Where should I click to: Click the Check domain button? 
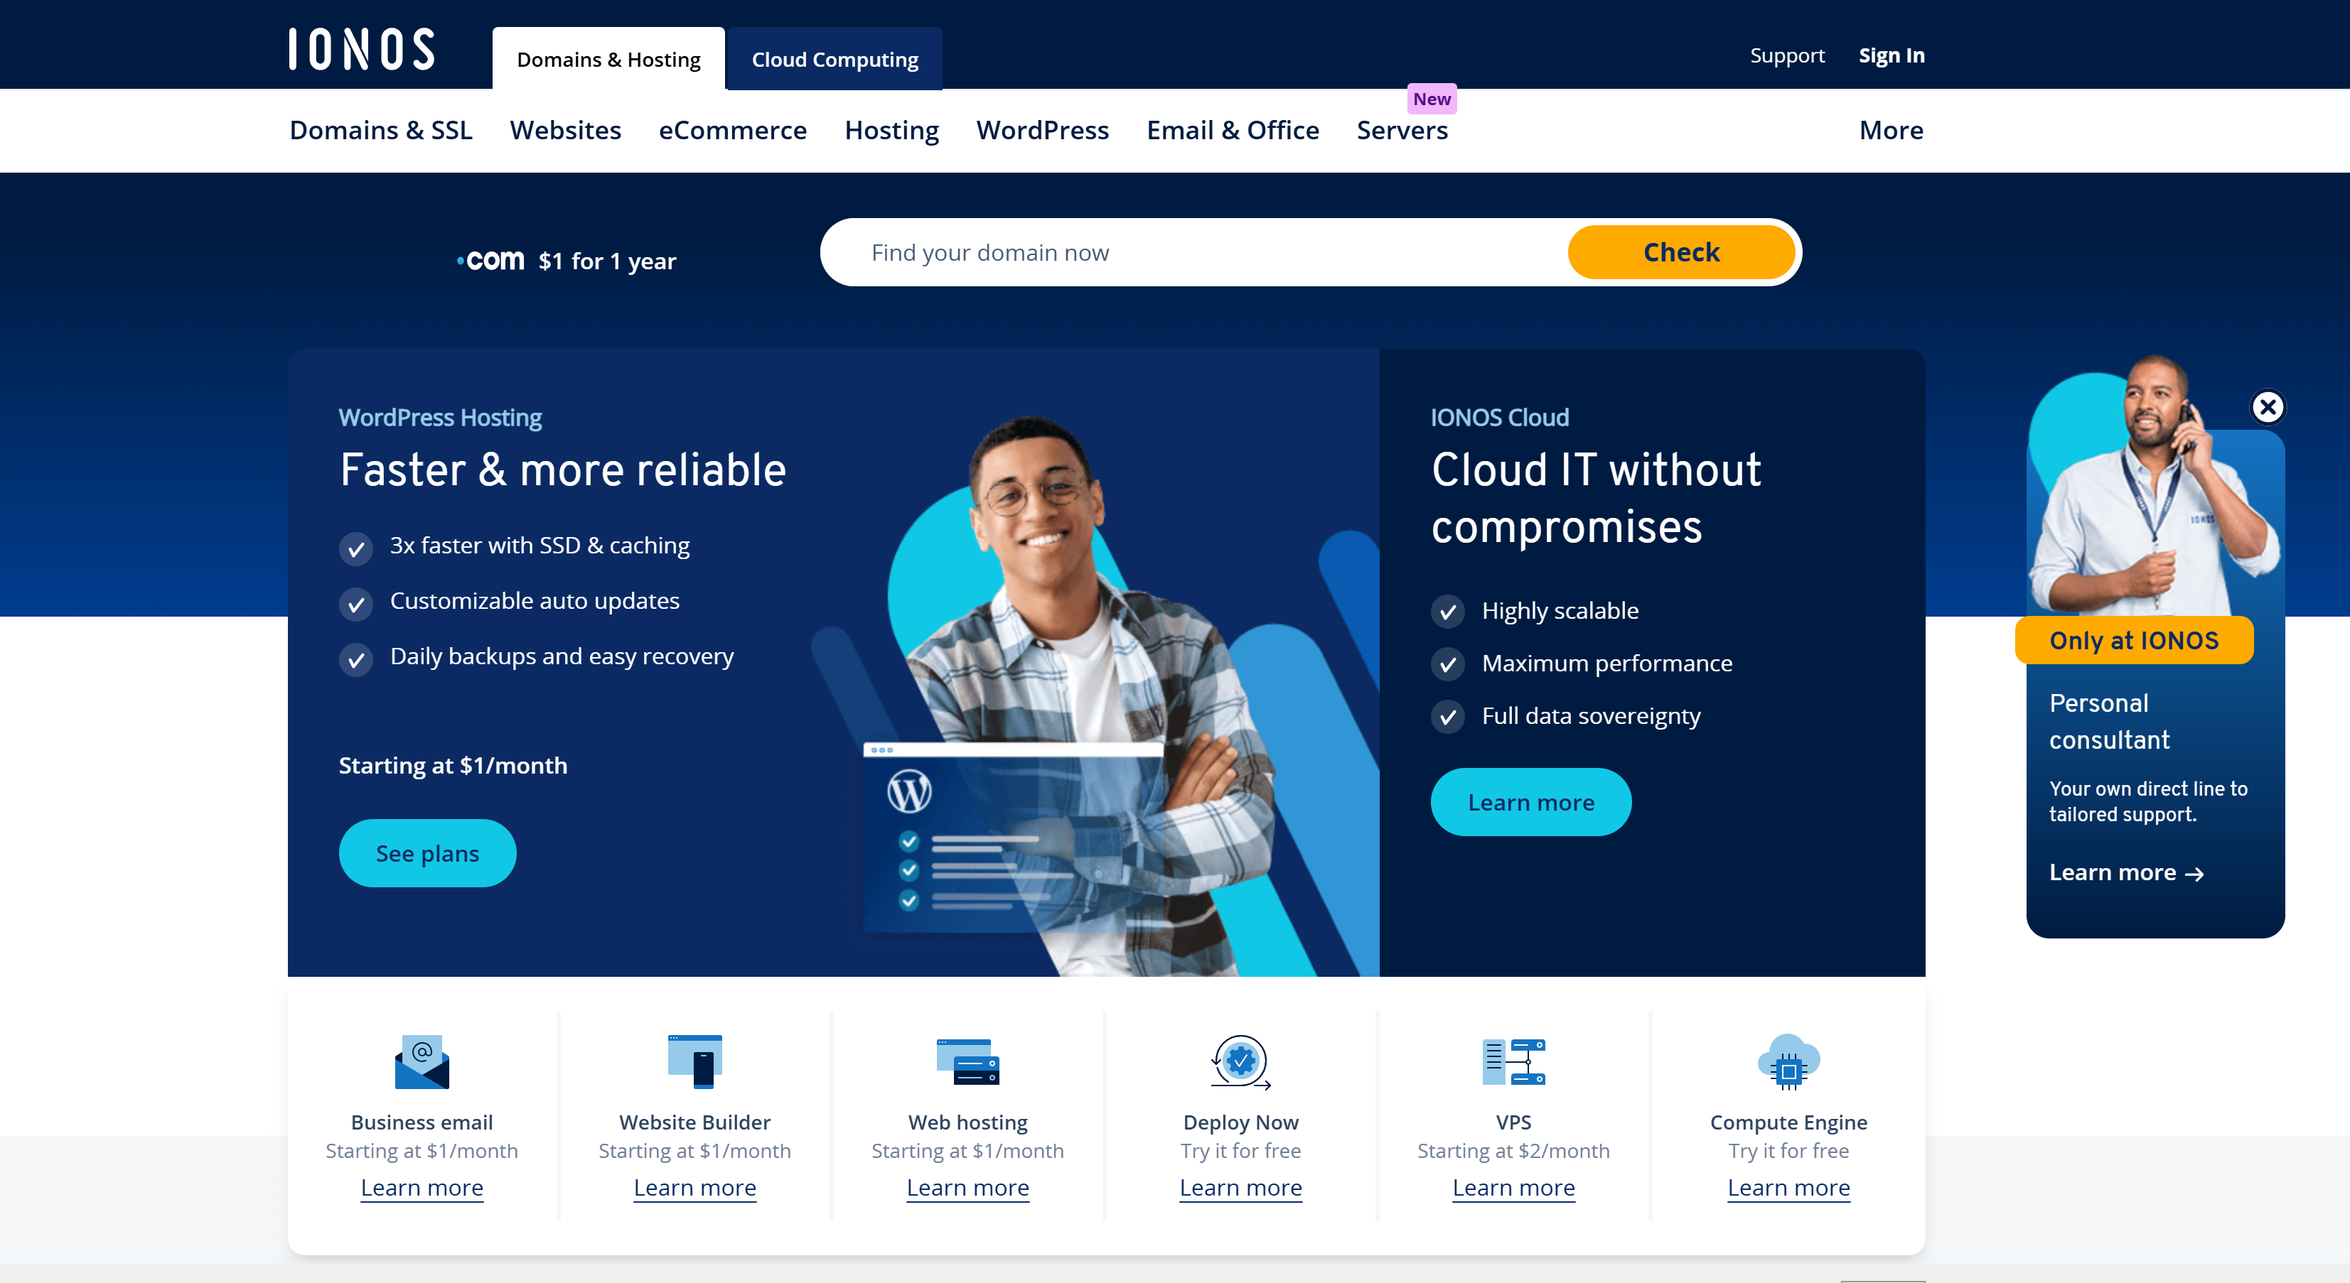point(1681,253)
